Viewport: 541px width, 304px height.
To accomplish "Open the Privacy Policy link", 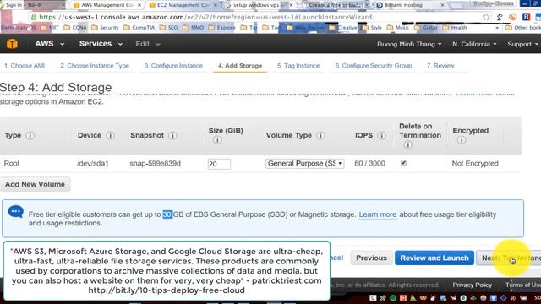I will [472, 285].
